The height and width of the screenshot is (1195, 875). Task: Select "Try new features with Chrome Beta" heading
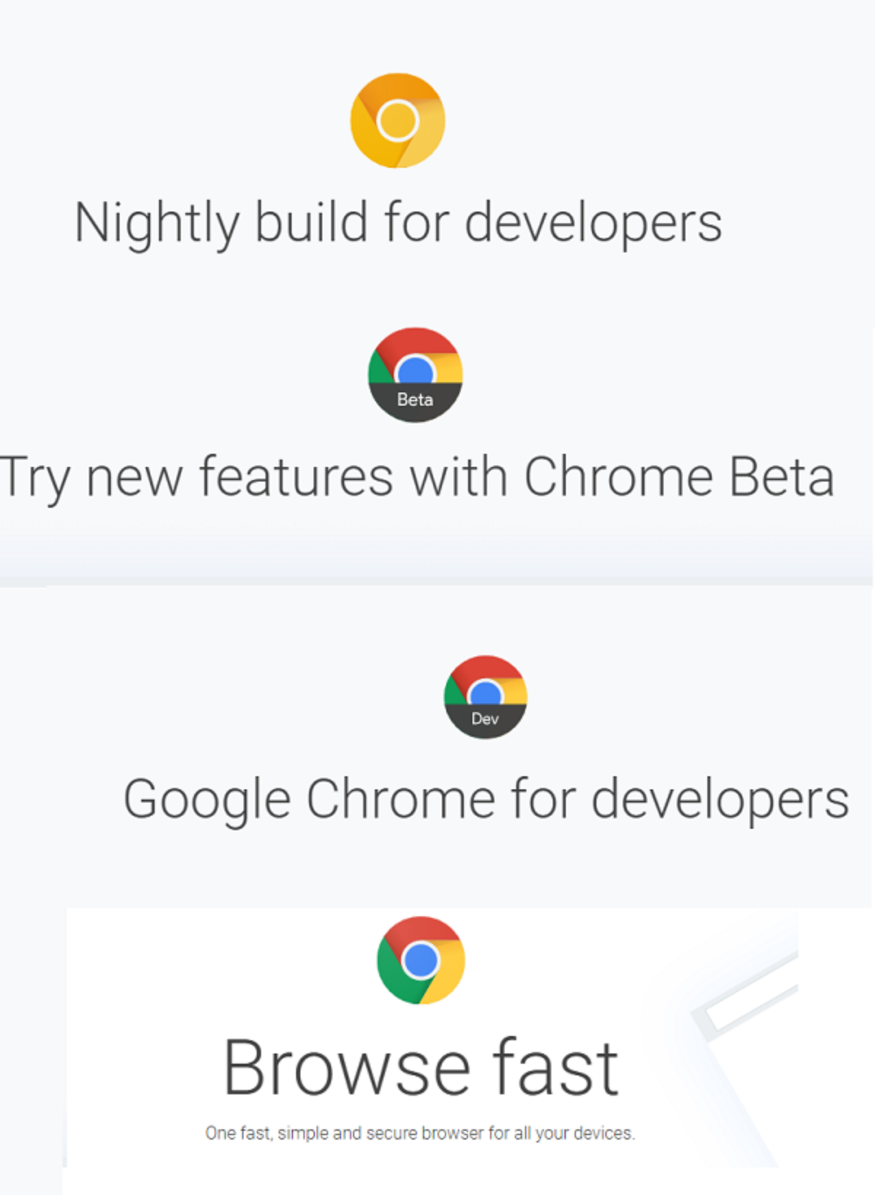pos(416,477)
